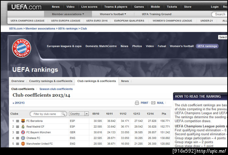
Task: Click the Chelsea FC club name
Action: pyautogui.click(x=33, y=138)
